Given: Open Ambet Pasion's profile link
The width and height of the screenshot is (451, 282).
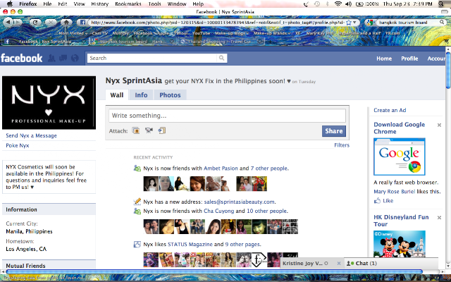Looking at the screenshot, I should click(221, 168).
